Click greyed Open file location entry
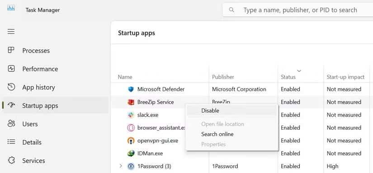 (x=222, y=124)
